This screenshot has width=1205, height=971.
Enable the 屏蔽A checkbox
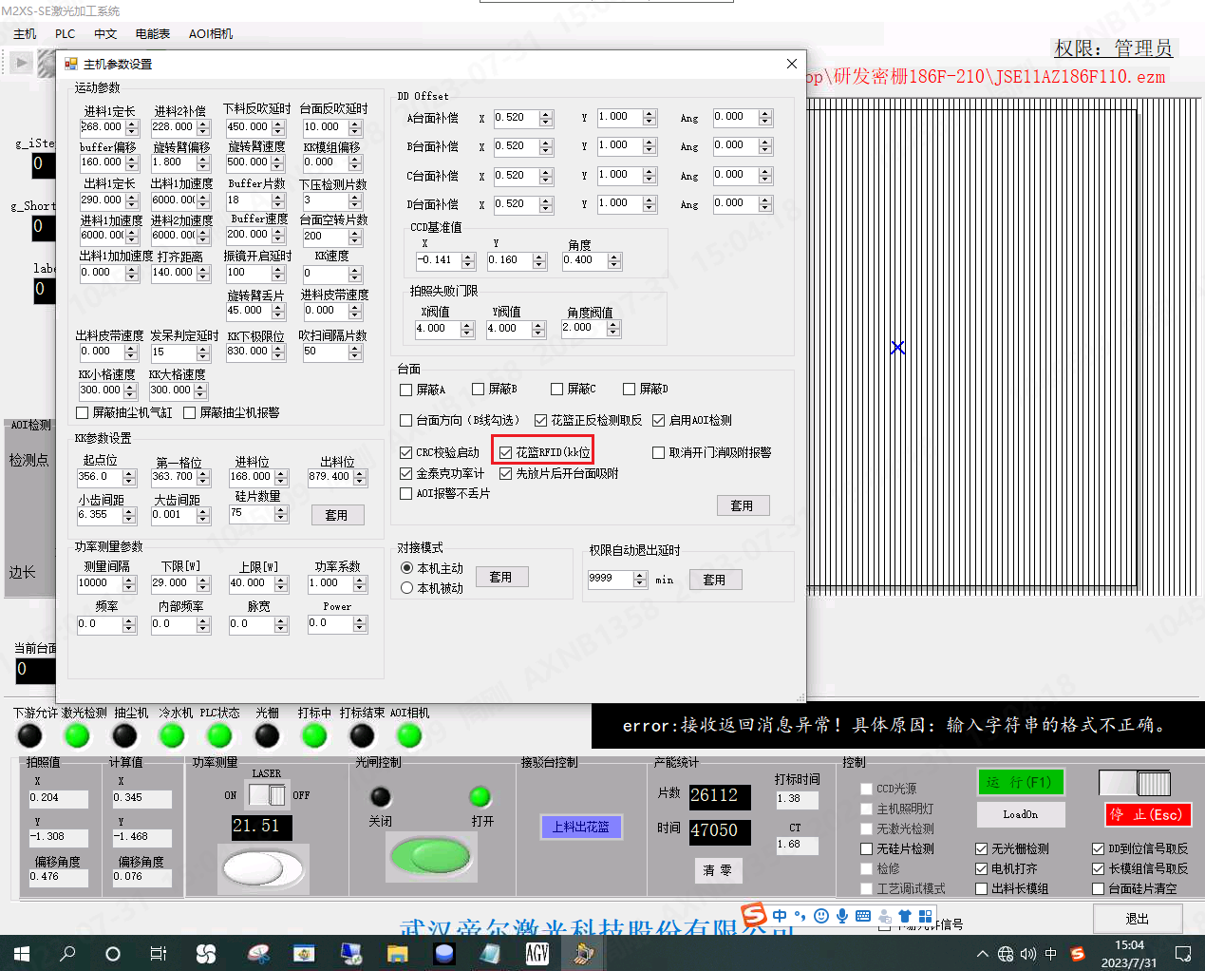[x=406, y=390]
